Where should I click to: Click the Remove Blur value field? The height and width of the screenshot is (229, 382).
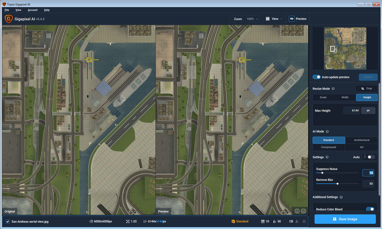(x=368, y=184)
